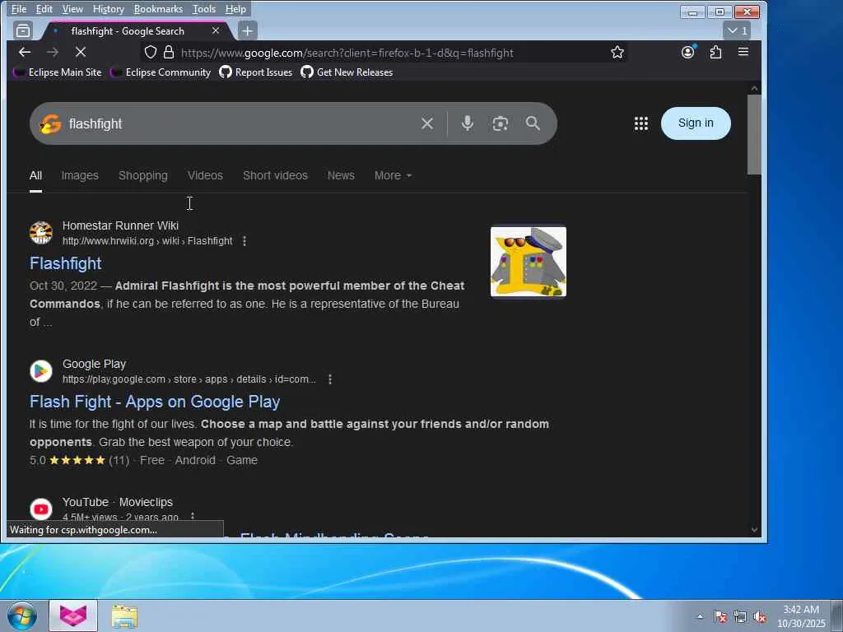Open the Firefox hamburger application menu
Screen dimensions: 843x632
click(743, 52)
